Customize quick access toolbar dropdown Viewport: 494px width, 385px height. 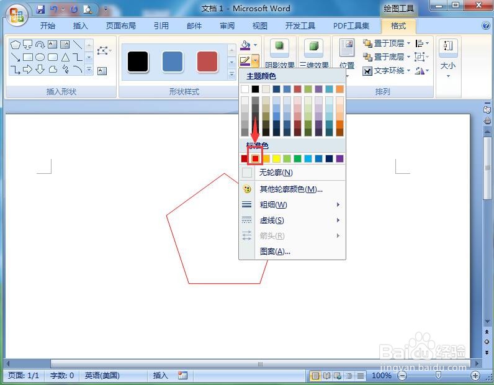pyautogui.click(x=106, y=9)
